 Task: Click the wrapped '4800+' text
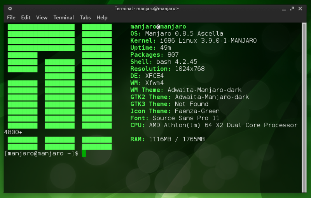(x=13, y=132)
